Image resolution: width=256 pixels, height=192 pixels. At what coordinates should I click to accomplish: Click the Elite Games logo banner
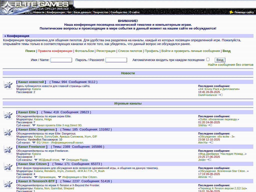[x=37, y=5]
